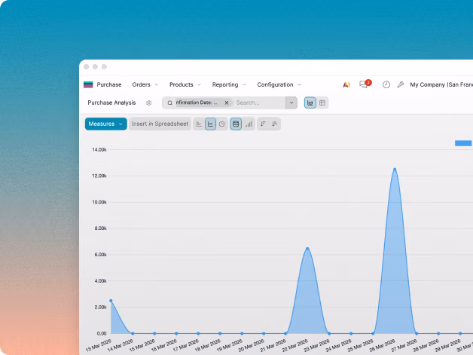Switch to the graph view

click(x=310, y=103)
